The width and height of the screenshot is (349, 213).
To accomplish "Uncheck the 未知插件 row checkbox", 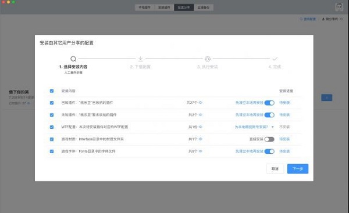I will pos(52,115).
